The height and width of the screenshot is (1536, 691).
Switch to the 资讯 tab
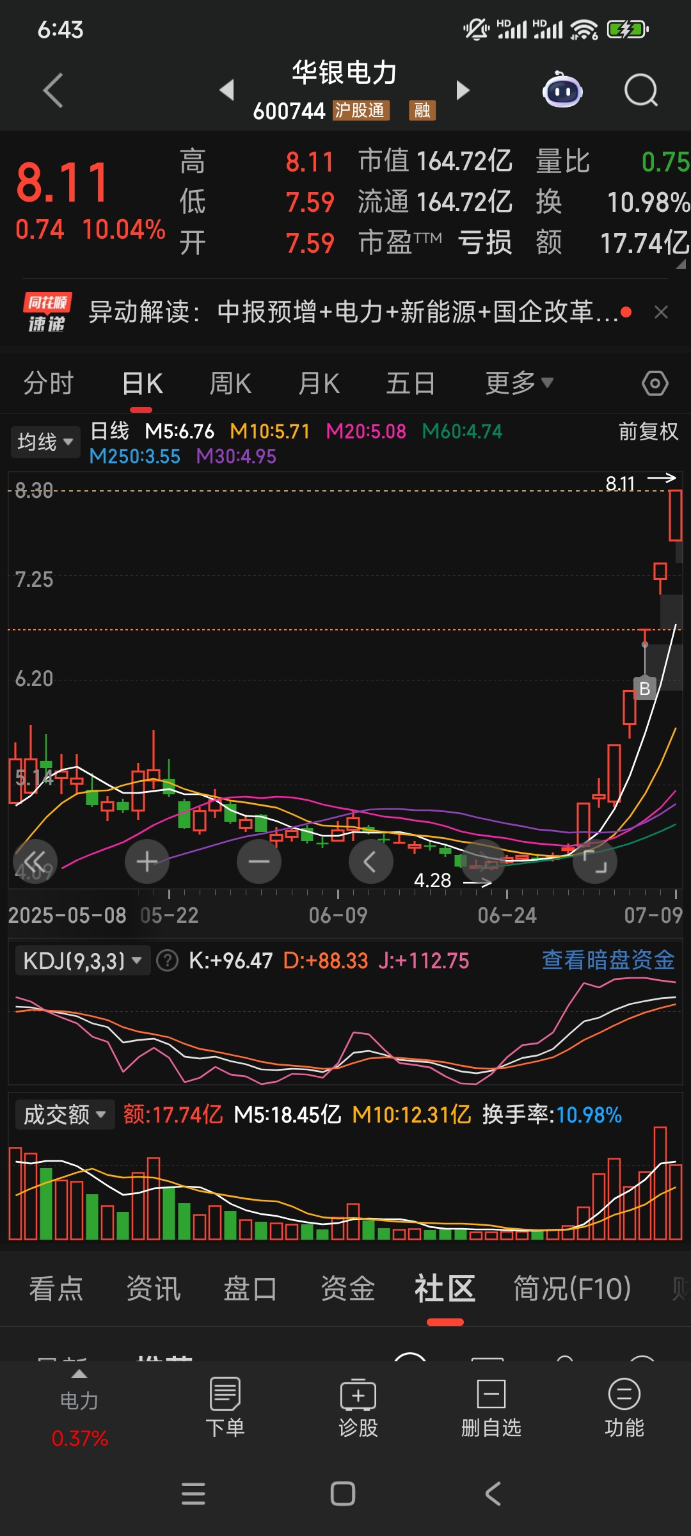pyautogui.click(x=154, y=1288)
